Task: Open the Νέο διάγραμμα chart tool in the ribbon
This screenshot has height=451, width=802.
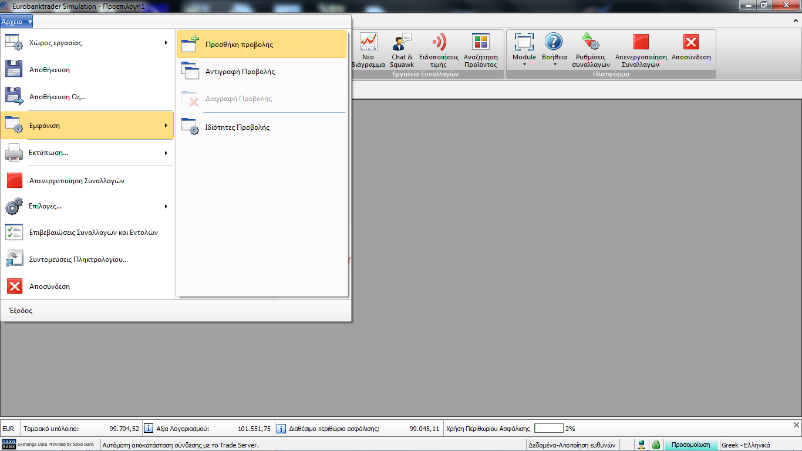Action: tap(369, 51)
